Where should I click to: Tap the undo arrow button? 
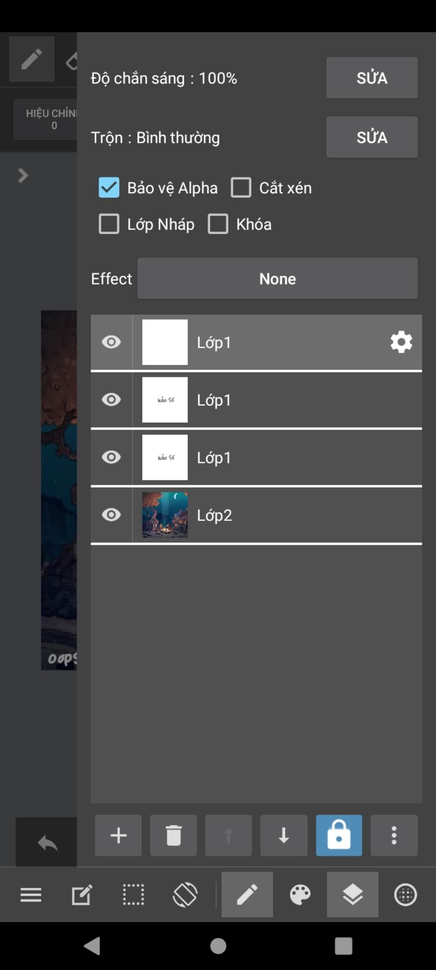coord(47,843)
